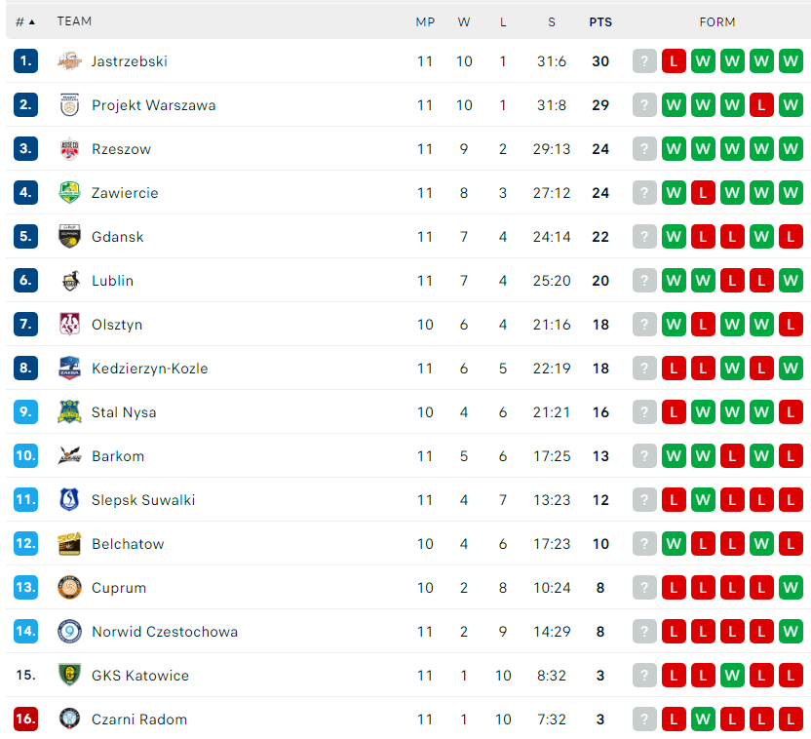Click Czarni Radom's green W form result
The image size is (811, 739).
click(x=703, y=719)
